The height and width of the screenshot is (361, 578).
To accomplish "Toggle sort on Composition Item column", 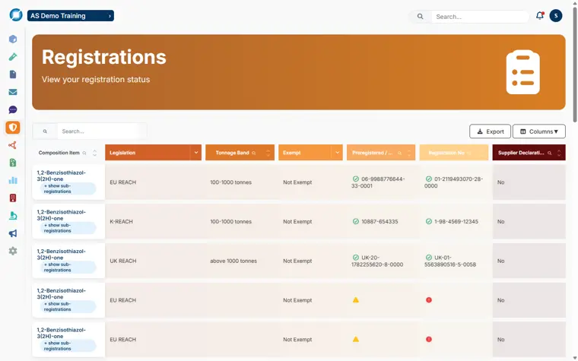I will point(95,153).
